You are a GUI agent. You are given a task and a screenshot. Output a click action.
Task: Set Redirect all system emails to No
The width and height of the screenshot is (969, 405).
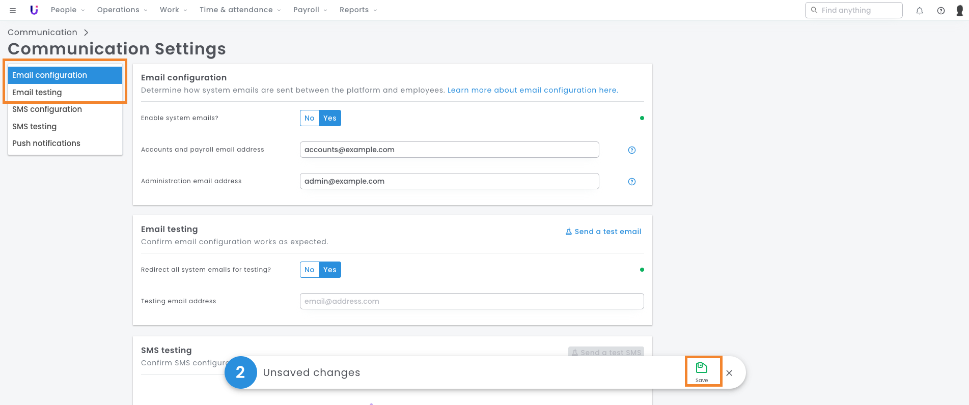(309, 270)
